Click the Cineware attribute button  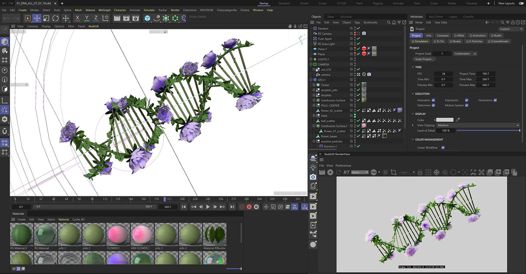click(443, 35)
